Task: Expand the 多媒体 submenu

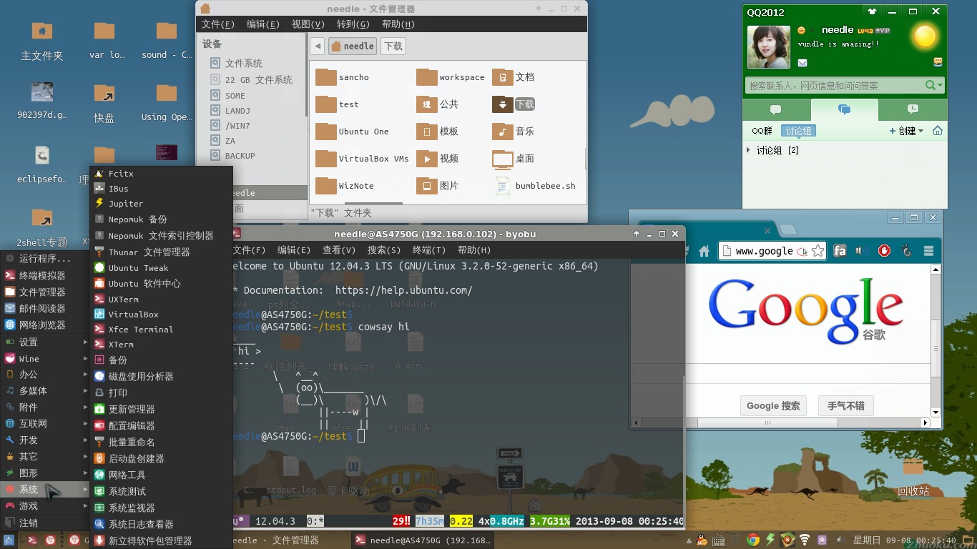Action: point(46,390)
